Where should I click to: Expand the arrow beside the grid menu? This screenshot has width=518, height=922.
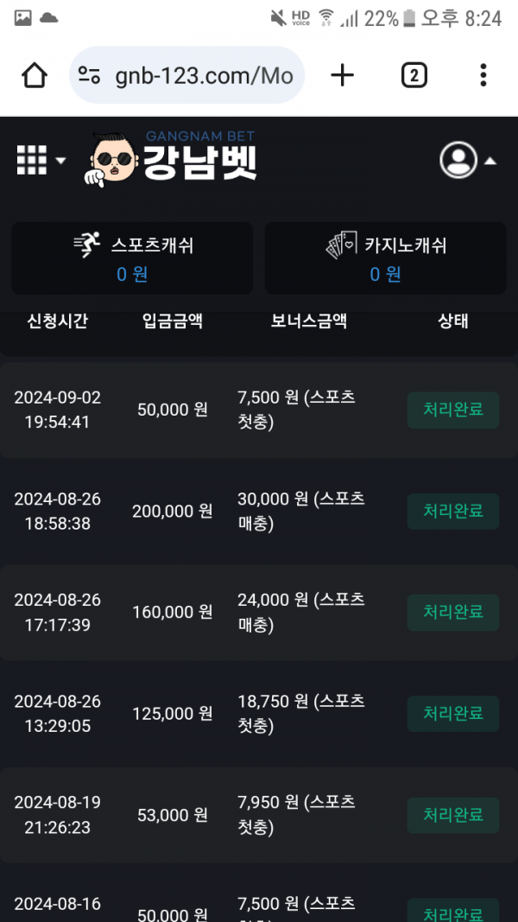(x=60, y=161)
